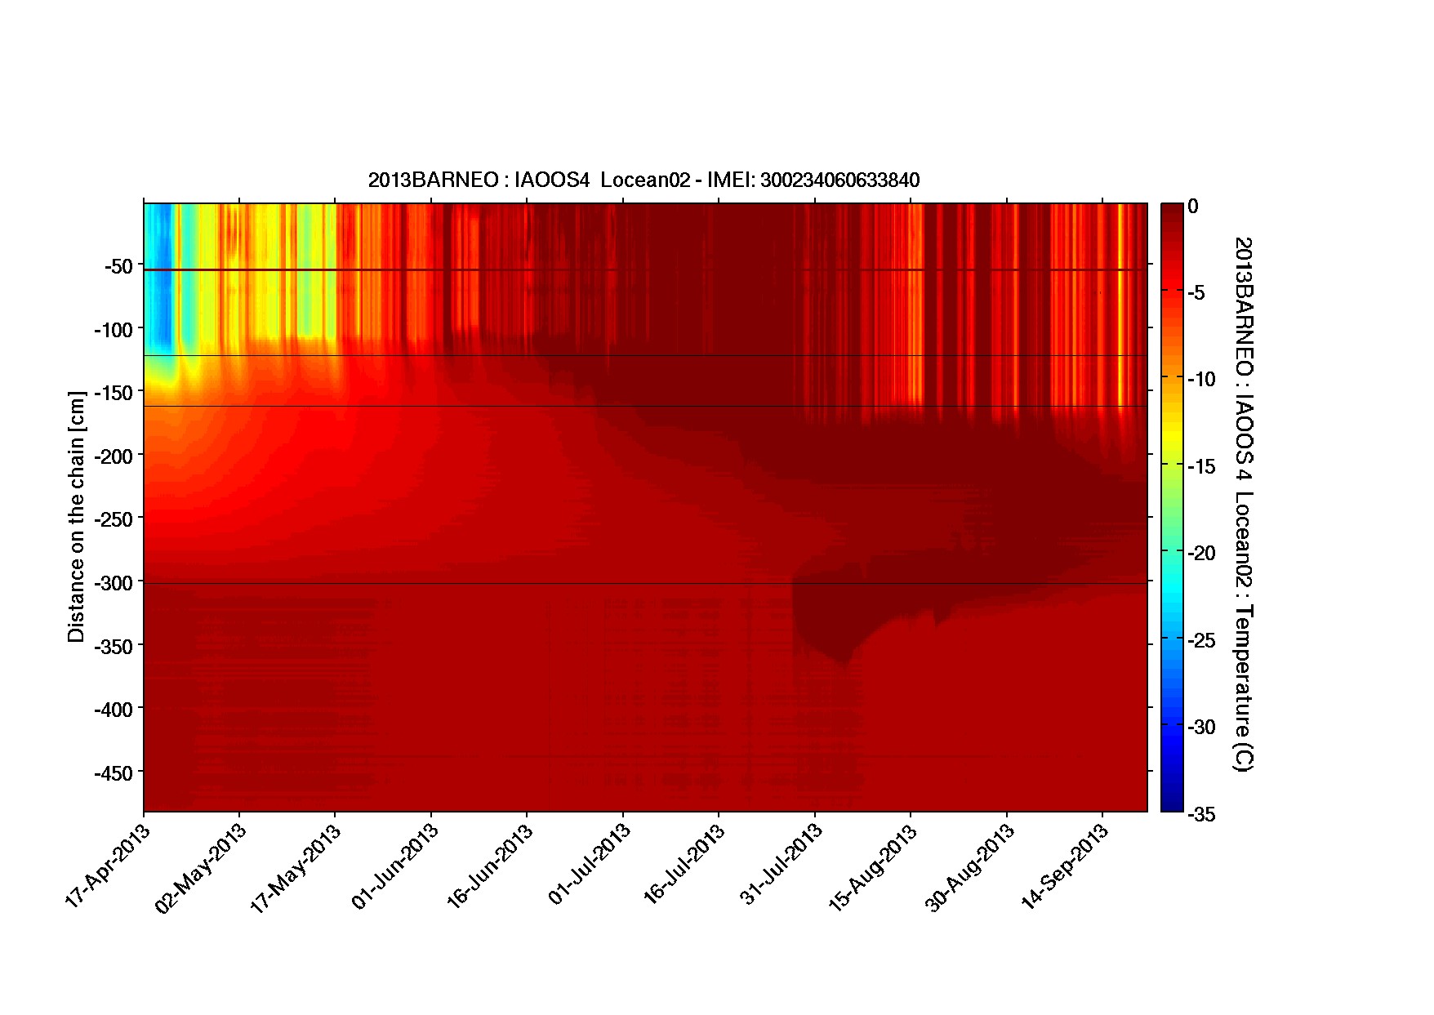This screenshot has height=1015, width=1434.
Task: Select the 31-Jul-2013 date tick label
Action: 782,866
